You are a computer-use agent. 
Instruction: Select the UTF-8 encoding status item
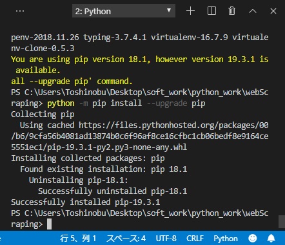[x=166, y=239]
